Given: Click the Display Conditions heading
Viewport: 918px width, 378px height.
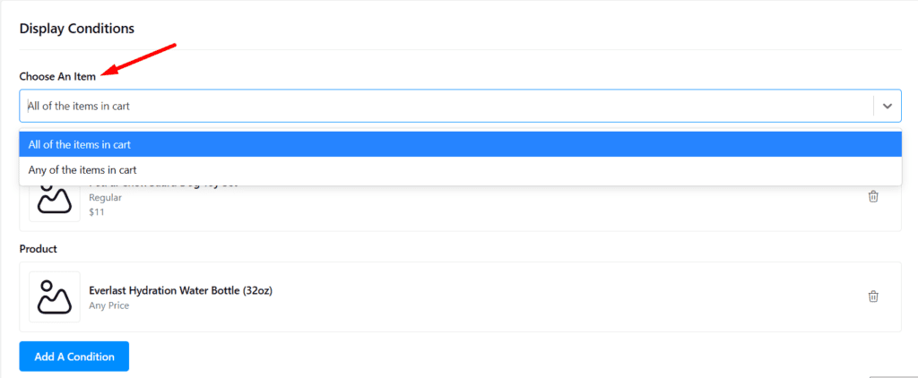Looking at the screenshot, I should coord(76,29).
